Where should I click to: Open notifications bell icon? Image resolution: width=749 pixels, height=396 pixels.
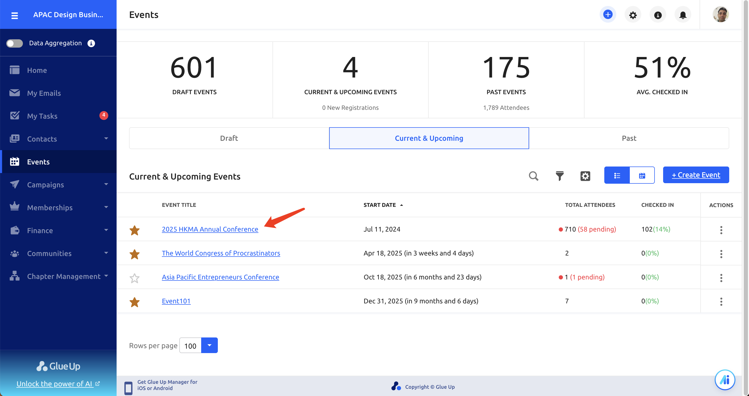[x=683, y=15]
